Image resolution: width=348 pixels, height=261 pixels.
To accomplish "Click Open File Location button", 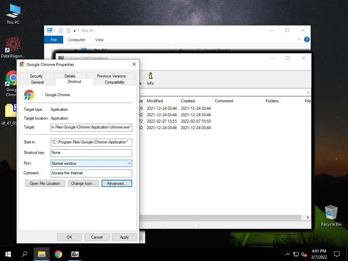I will [x=45, y=183].
